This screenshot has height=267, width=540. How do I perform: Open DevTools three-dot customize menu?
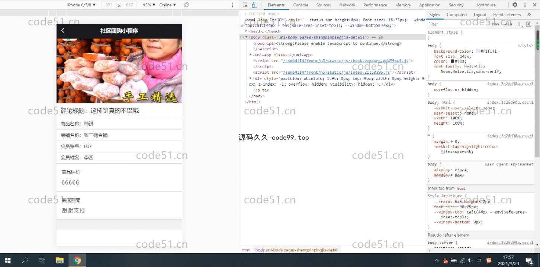coord(525,5)
